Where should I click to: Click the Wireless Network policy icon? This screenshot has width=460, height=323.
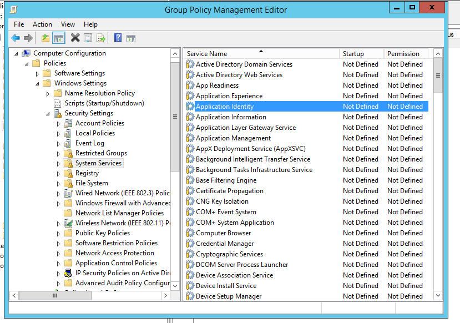(x=68, y=223)
